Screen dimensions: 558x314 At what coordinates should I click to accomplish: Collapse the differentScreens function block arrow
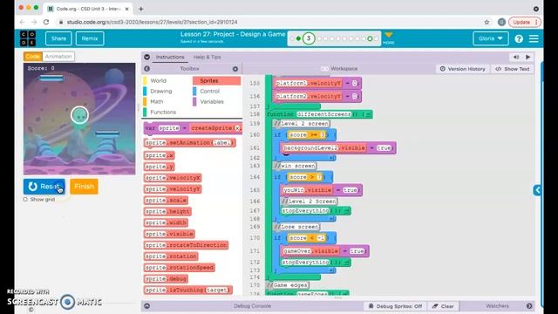pyautogui.click(x=368, y=114)
